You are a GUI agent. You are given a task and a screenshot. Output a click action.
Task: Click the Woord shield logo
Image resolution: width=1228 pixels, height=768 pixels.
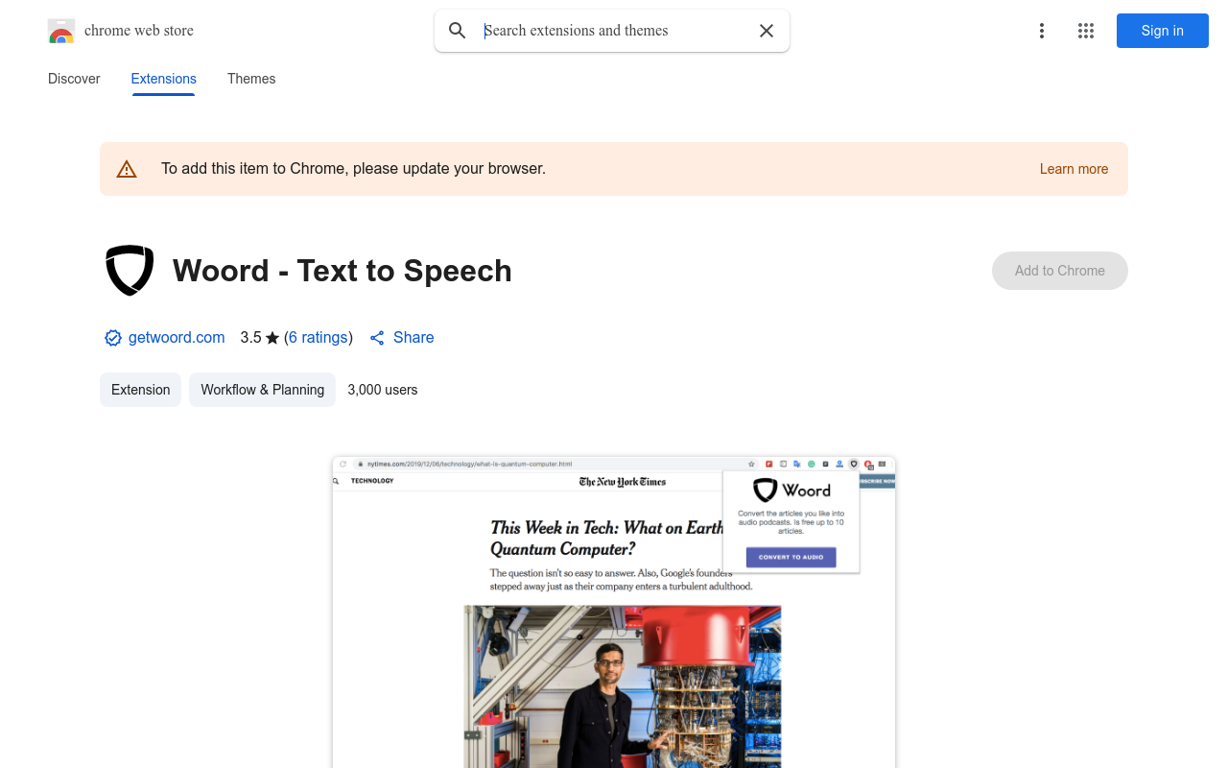[130, 271]
